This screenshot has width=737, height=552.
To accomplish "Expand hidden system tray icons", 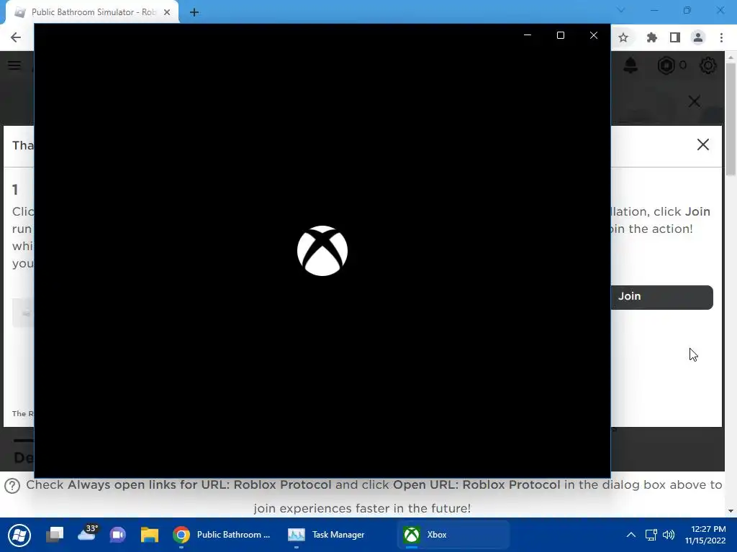I will [631, 535].
